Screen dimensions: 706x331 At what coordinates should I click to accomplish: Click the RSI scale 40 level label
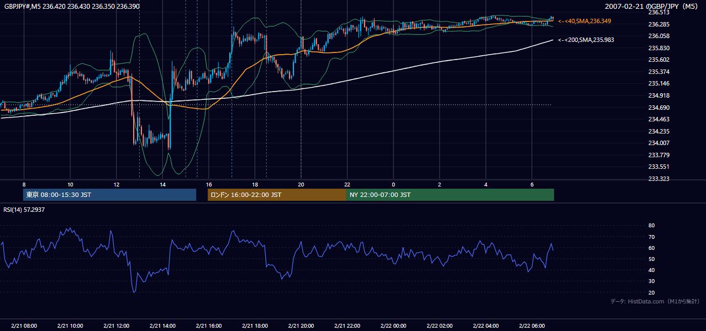651,270
